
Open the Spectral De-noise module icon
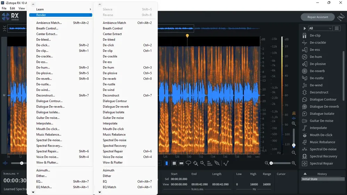305,149
